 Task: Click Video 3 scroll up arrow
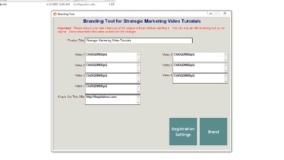click(138, 76)
